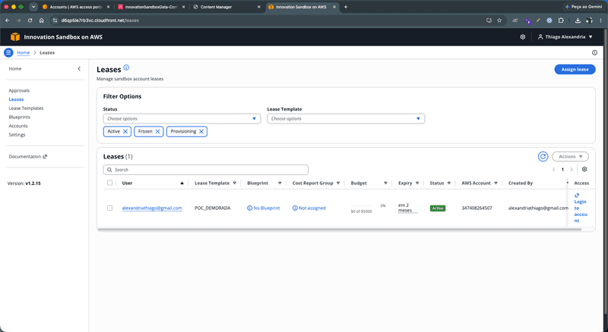
Task: Open the Thiago Alexandria user menu
Action: click(x=565, y=36)
